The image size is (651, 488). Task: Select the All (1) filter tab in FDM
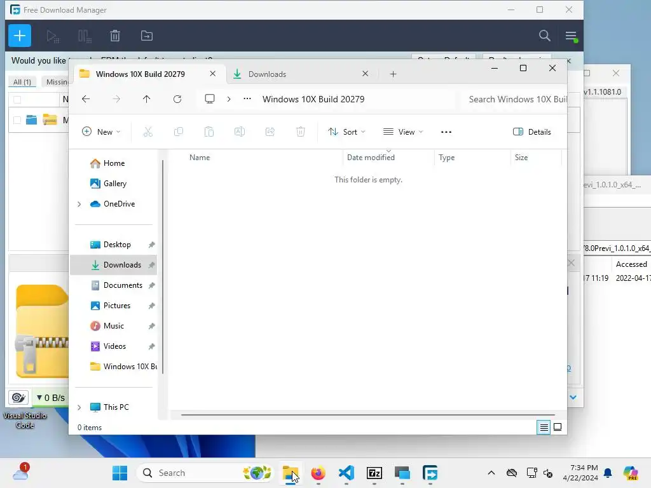coord(22,82)
